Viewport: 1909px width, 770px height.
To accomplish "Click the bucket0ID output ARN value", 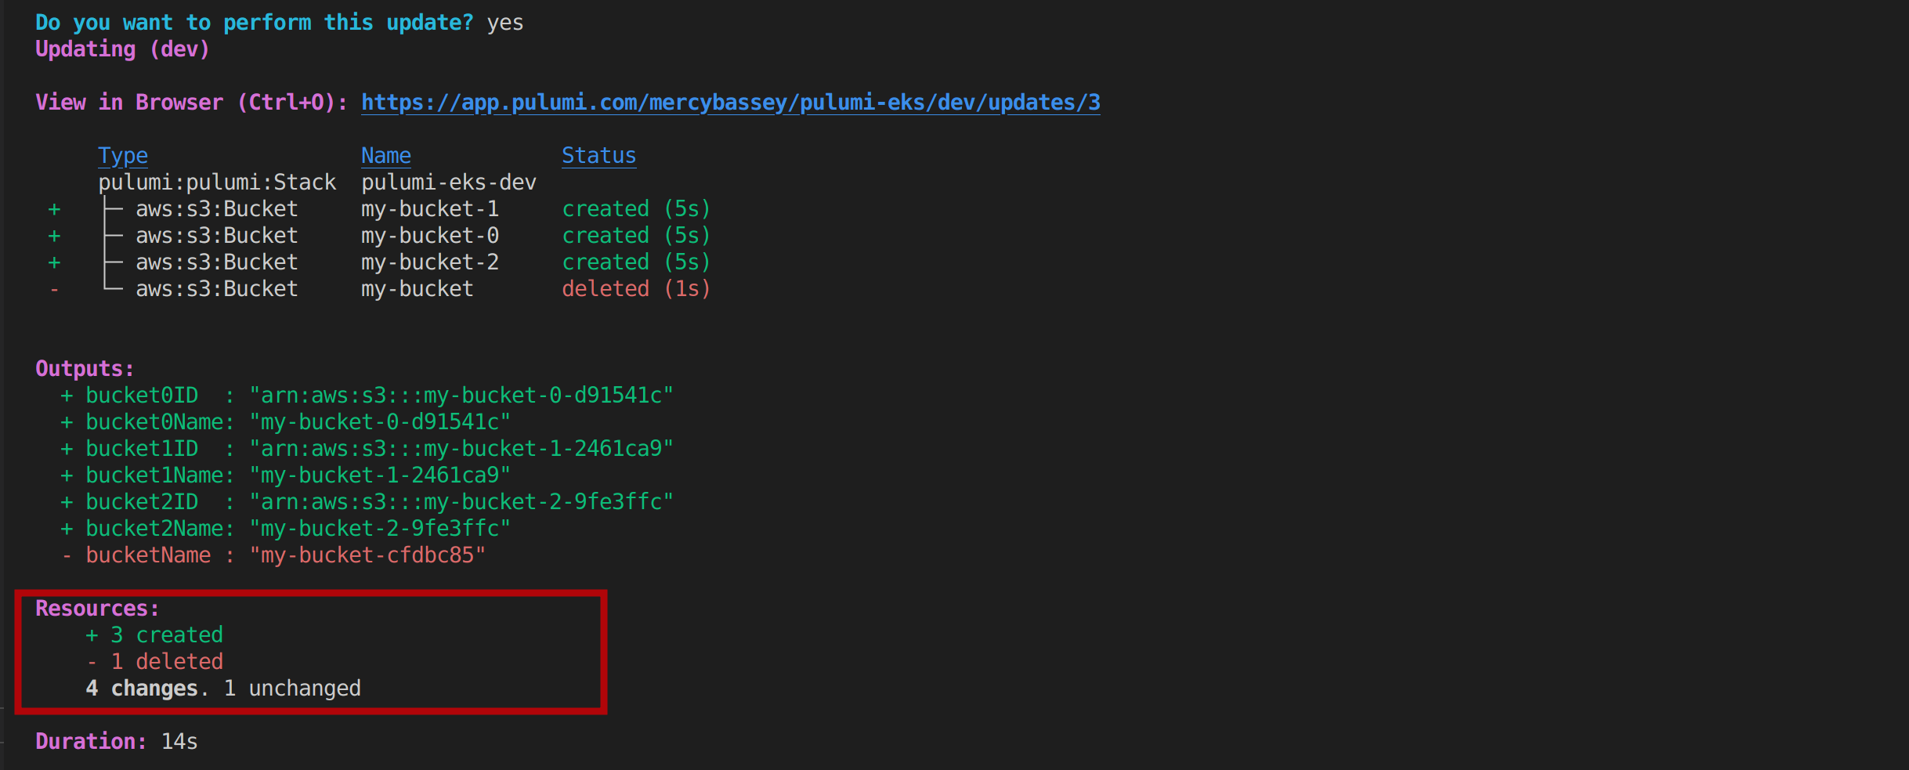I will click(x=461, y=396).
